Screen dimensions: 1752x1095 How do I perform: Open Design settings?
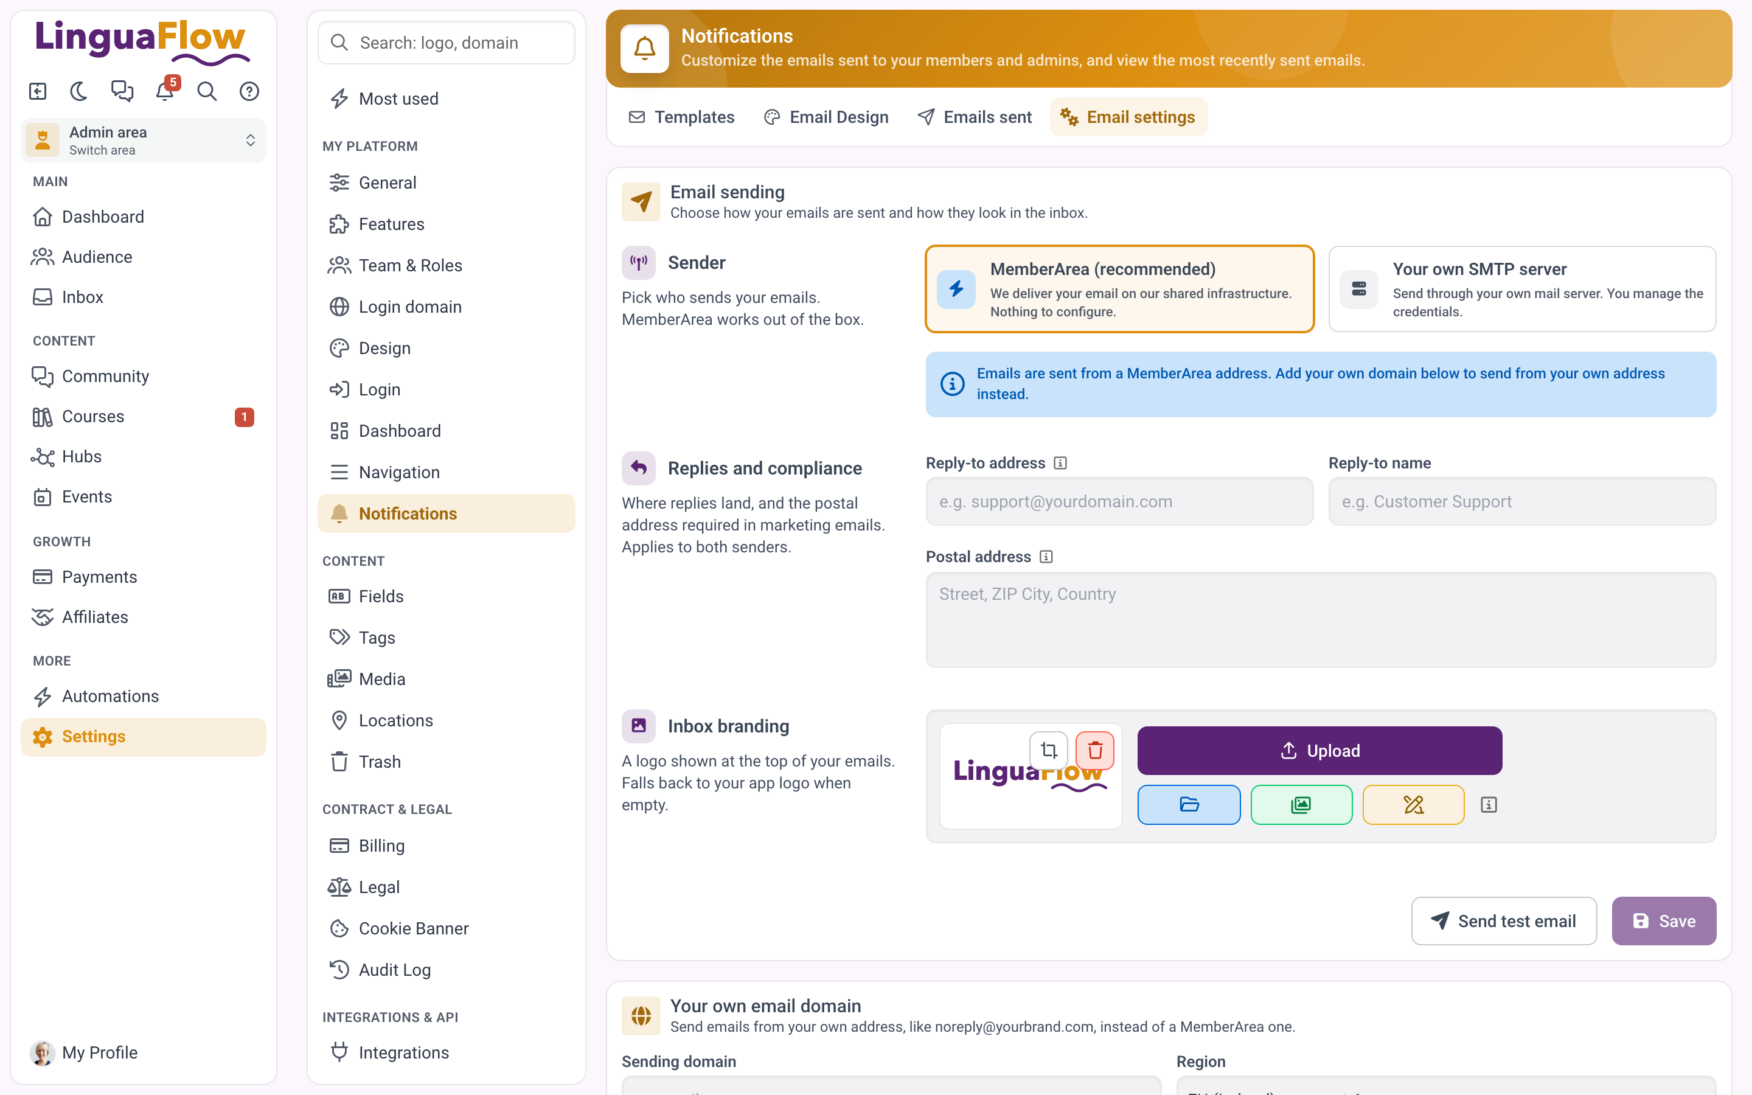pos(446,347)
